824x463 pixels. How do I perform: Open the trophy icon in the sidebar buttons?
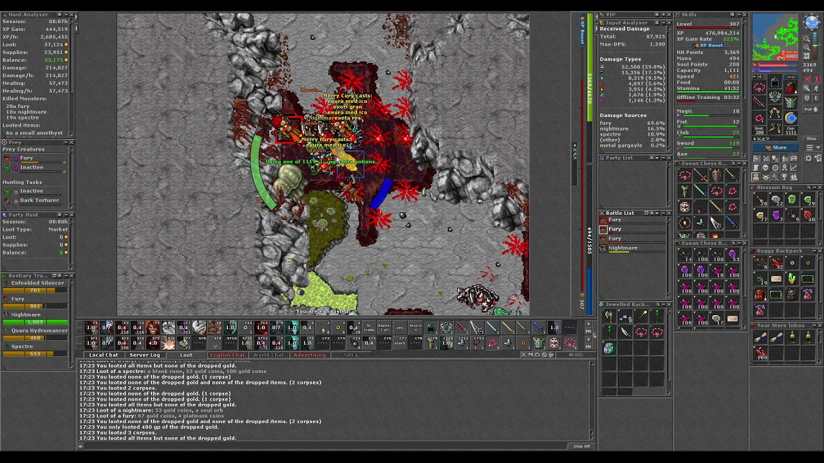point(784,177)
